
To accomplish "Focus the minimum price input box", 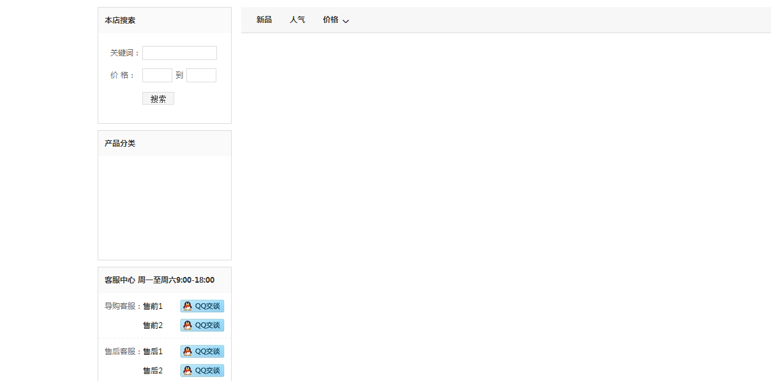I will (x=157, y=75).
